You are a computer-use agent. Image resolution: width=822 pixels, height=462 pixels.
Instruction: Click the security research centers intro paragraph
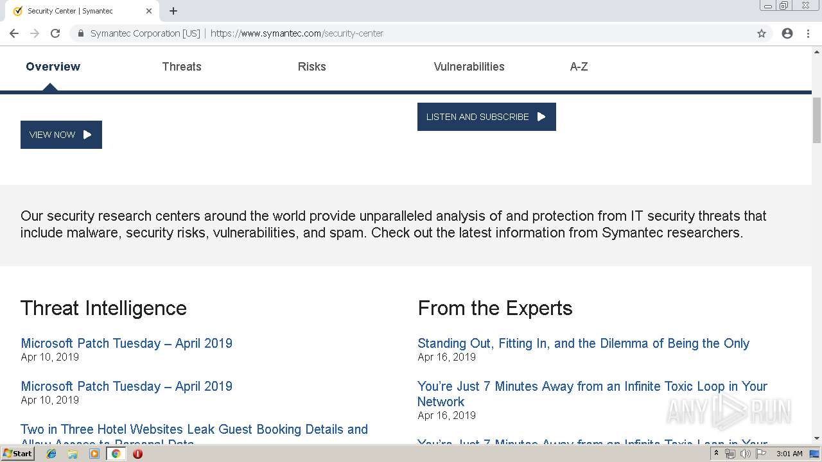pos(394,224)
